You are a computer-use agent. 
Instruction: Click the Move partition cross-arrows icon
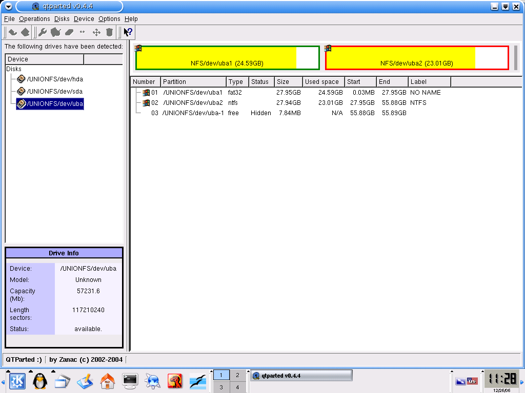(96, 32)
